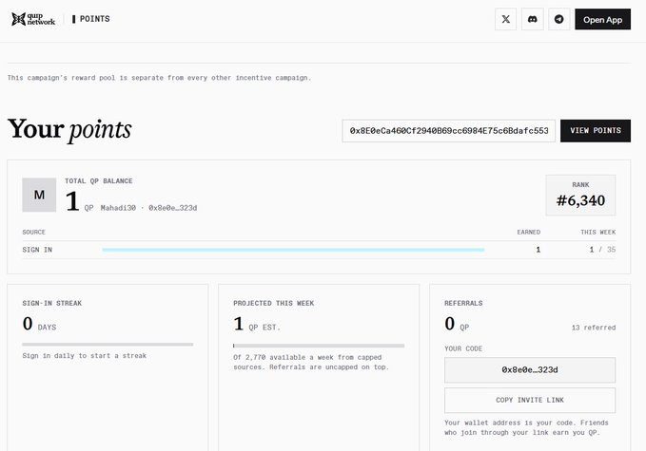Select the POINTS section label
Viewport: 646px width, 451px height.
point(94,19)
